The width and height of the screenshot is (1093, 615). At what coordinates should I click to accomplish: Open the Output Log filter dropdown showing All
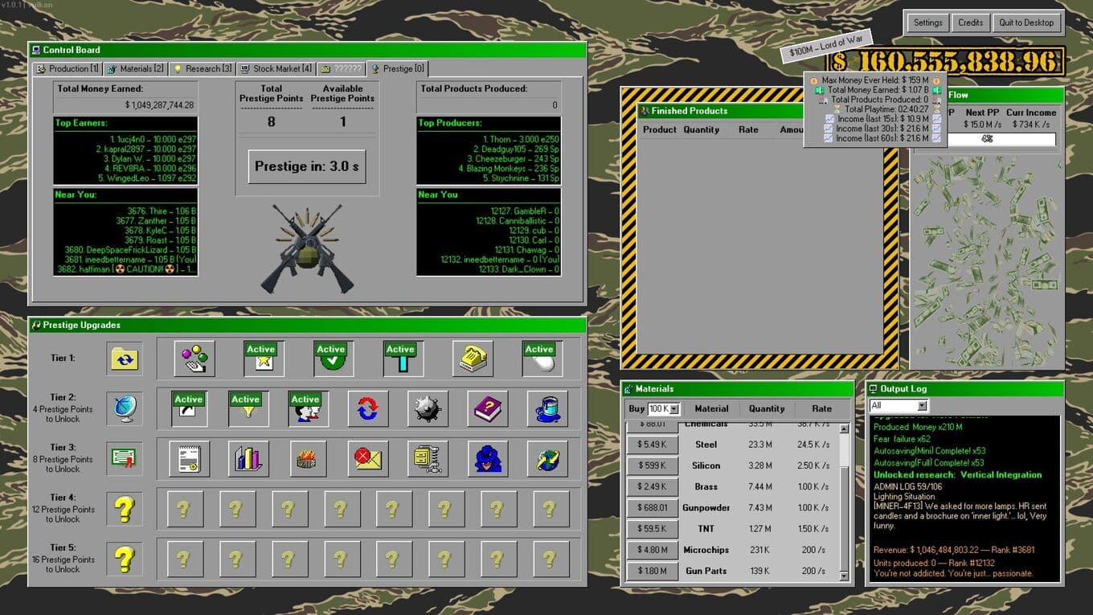pyautogui.click(x=922, y=406)
